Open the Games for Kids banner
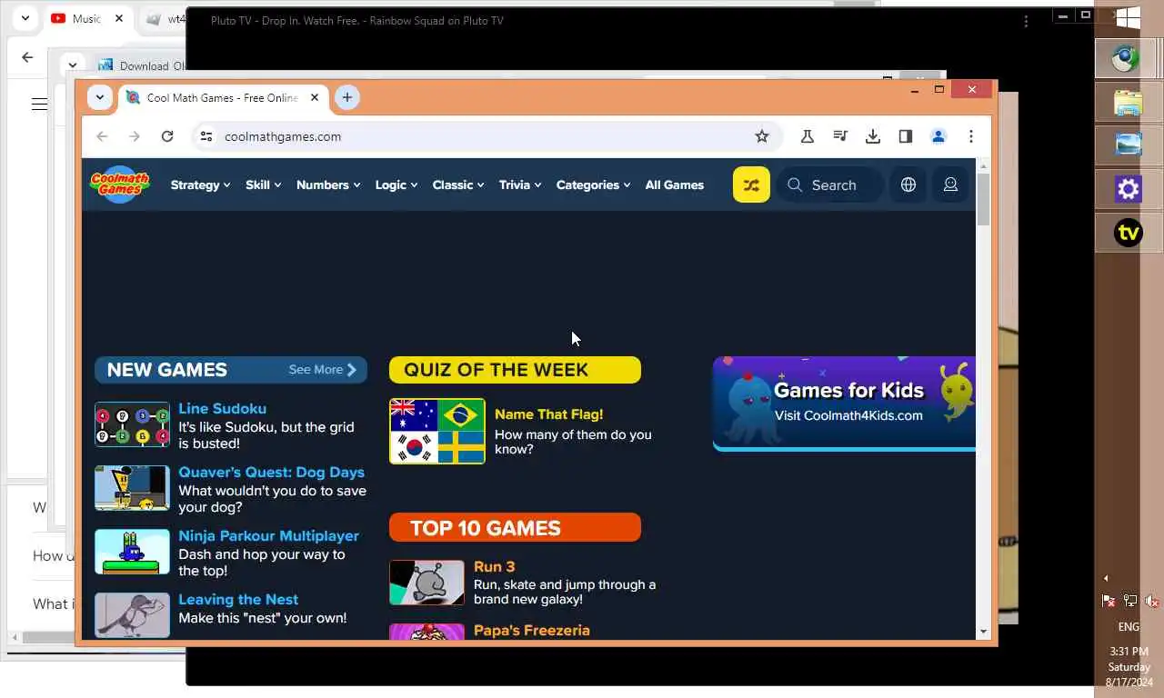 [844, 404]
